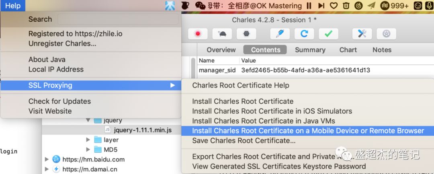Open the Help menu
The image size is (434, 174).
pyautogui.click(x=13, y=6)
